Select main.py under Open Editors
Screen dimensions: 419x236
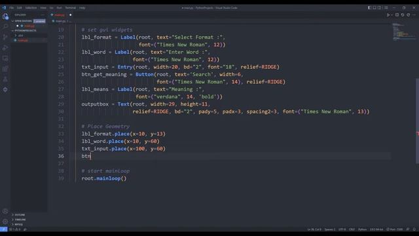pos(29,26)
